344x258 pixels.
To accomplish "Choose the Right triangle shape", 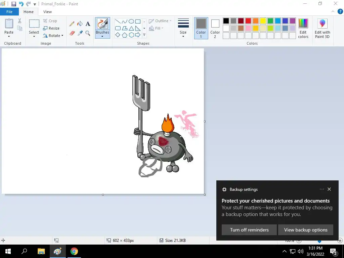I will tap(138, 28).
